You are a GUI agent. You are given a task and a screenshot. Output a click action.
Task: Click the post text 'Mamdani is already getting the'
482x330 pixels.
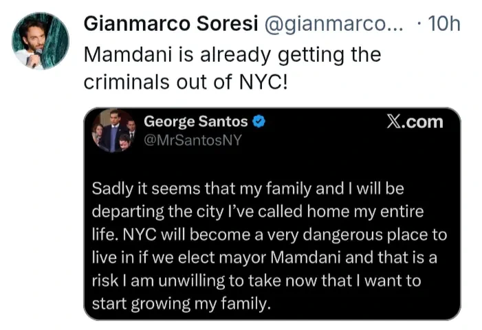pyautogui.click(x=232, y=54)
